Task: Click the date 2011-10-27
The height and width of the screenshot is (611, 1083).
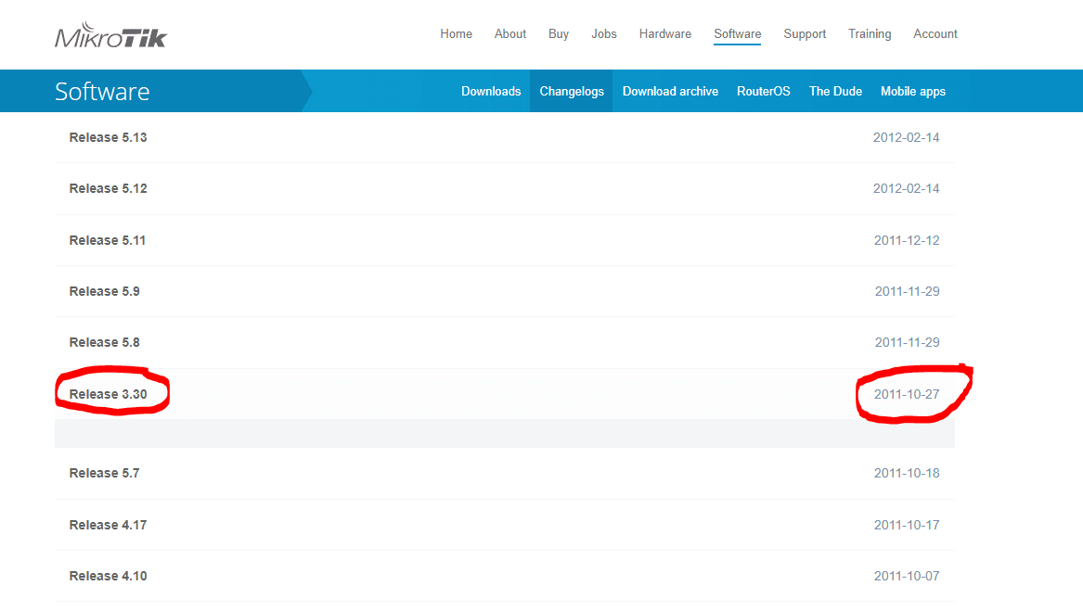Action: (906, 394)
